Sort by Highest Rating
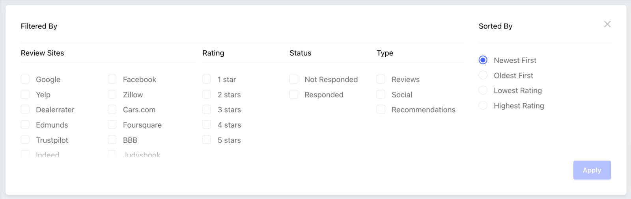This screenshot has width=631, height=199. [x=483, y=106]
